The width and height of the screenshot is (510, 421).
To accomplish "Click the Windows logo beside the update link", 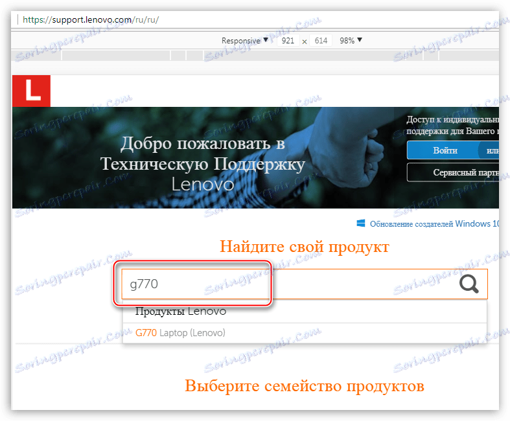I will (x=361, y=223).
